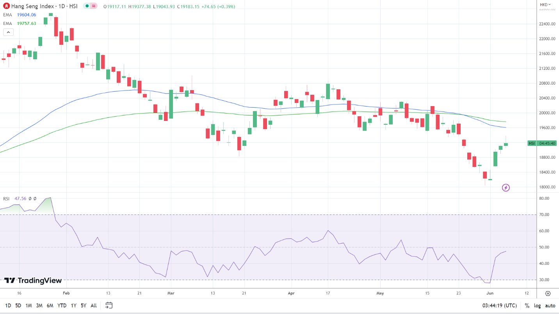Select the 1D date range
Image resolution: width=559 pixels, height=314 pixels.
pos(8,305)
